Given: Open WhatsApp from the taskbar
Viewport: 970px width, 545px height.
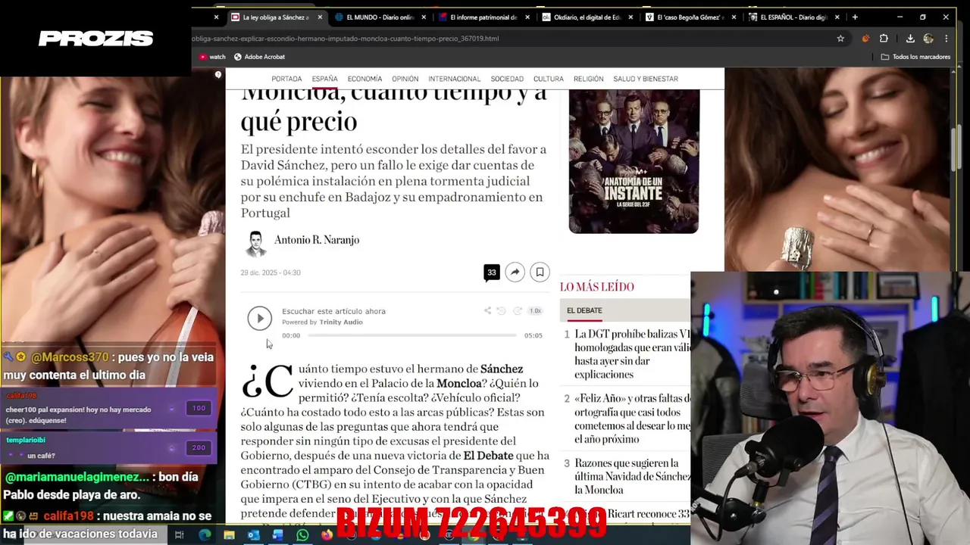Looking at the screenshot, I should (302, 535).
